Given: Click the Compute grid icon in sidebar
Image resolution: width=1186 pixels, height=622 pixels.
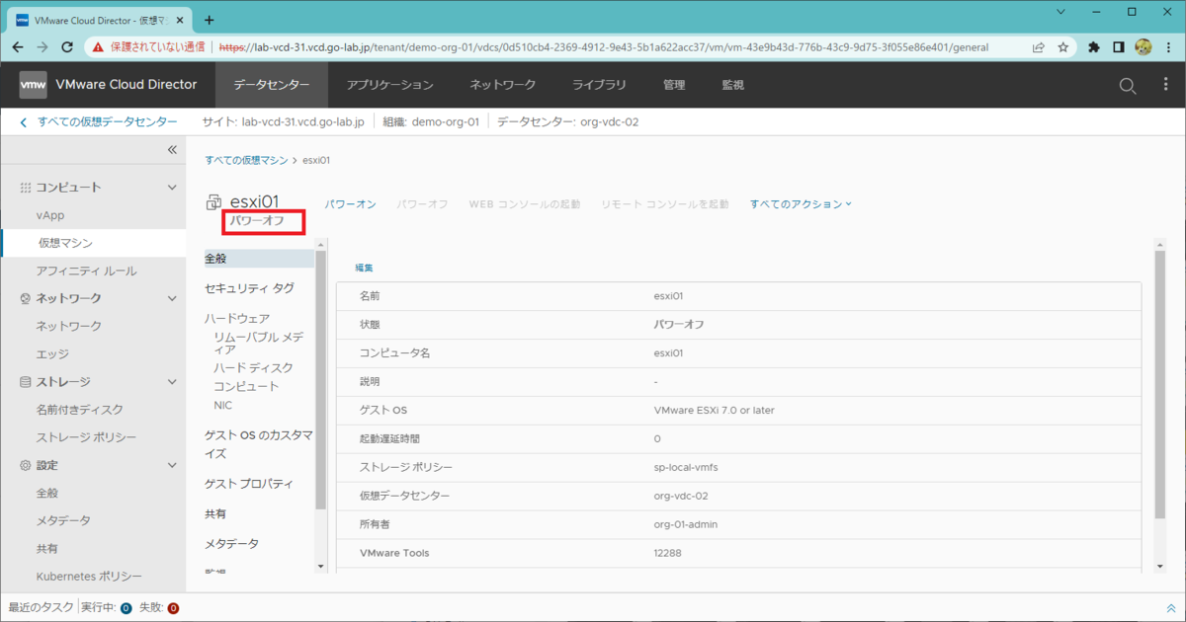Looking at the screenshot, I should (26, 188).
